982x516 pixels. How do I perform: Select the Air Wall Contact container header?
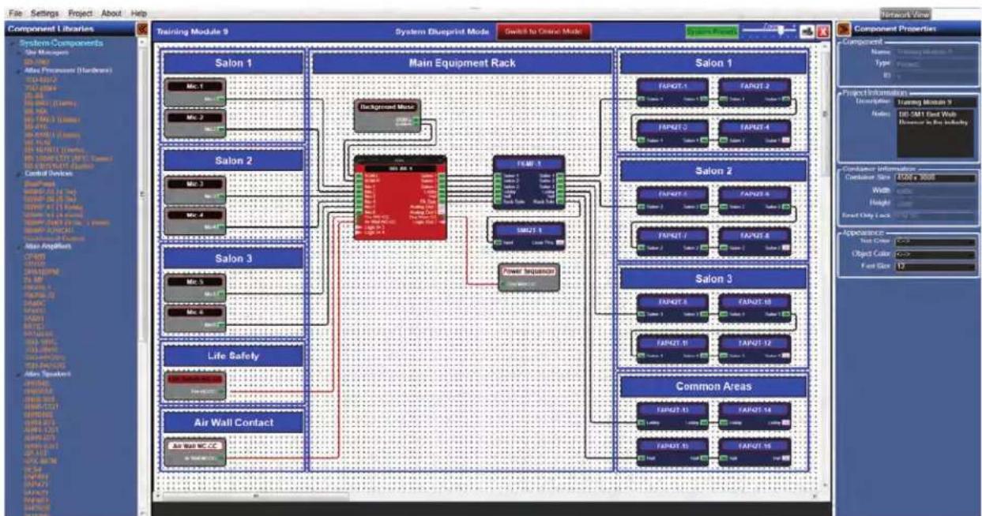[233, 422]
